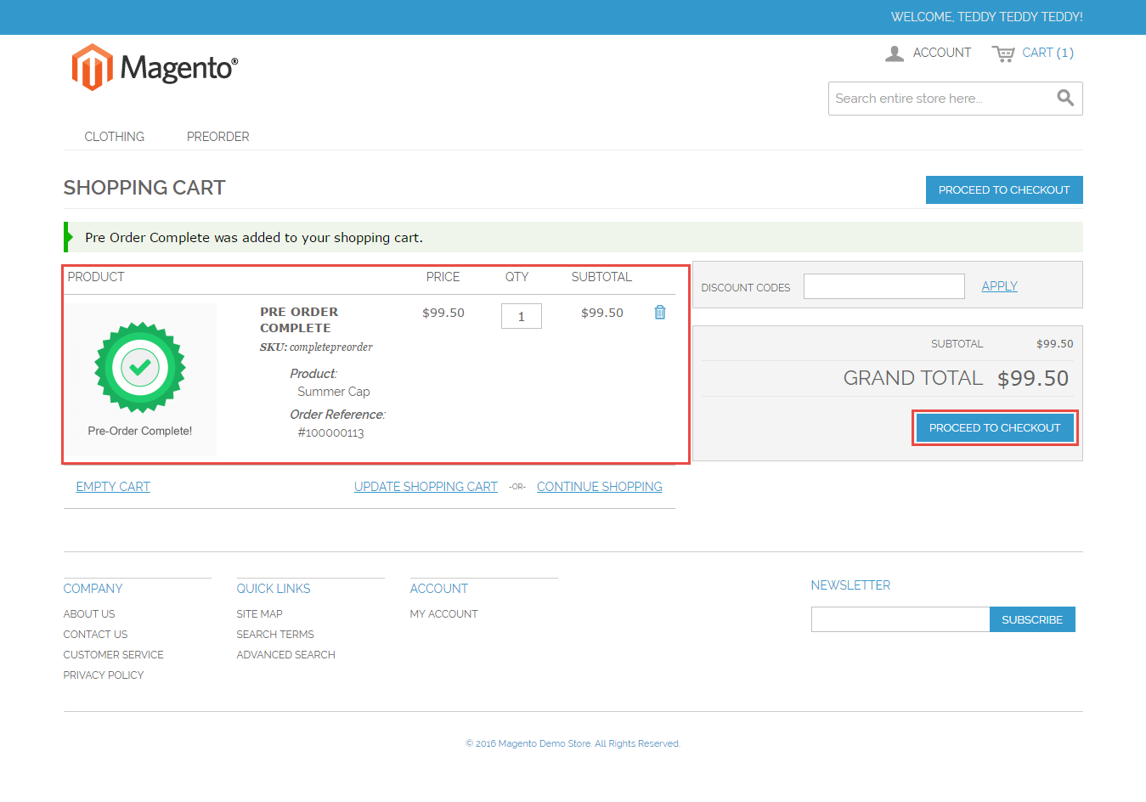Open the PREORDER menu

click(217, 136)
